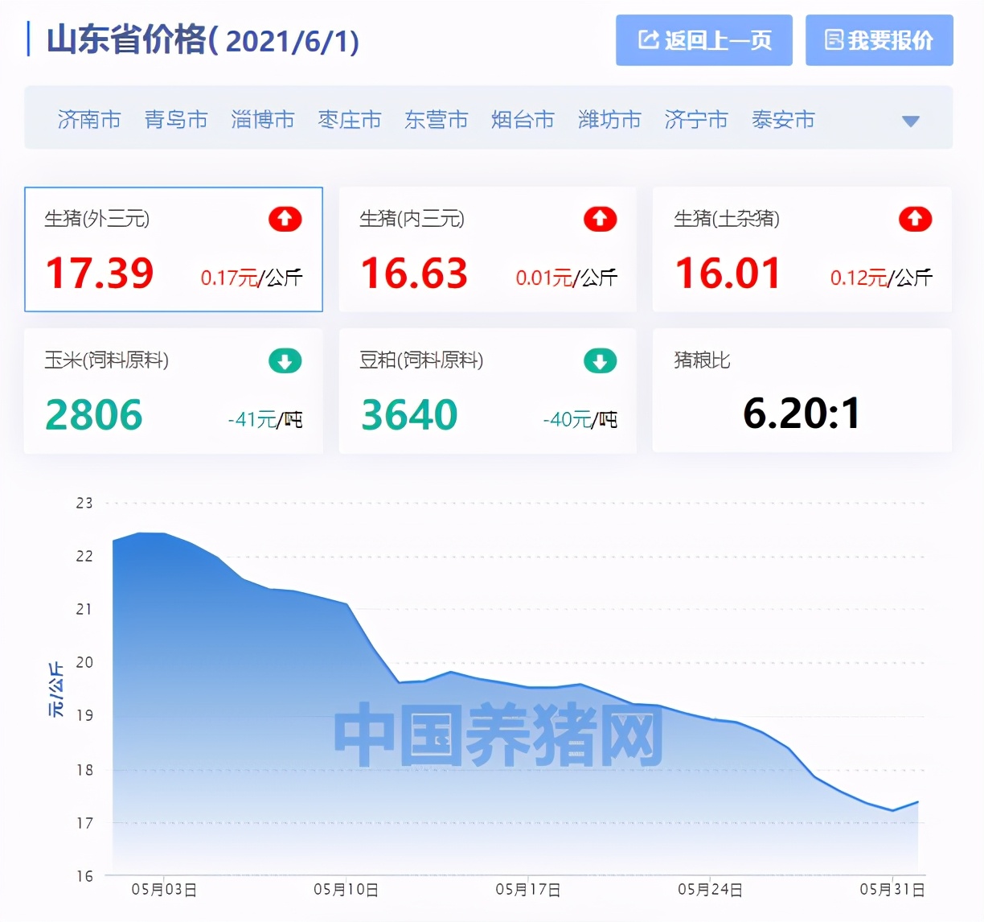Viewport: 984px width, 922px height.
Task: Click the -41元/吨 change text
Action: (x=265, y=420)
